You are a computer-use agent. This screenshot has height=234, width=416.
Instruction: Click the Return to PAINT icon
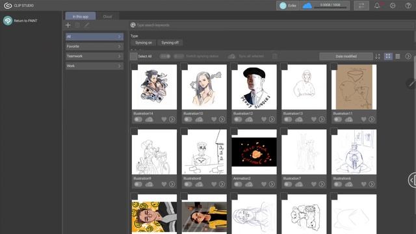pos(8,20)
